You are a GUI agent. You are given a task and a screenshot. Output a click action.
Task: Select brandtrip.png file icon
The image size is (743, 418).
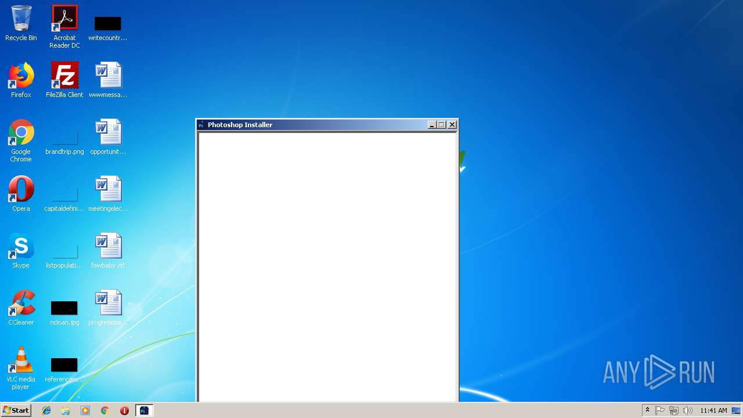(64, 142)
